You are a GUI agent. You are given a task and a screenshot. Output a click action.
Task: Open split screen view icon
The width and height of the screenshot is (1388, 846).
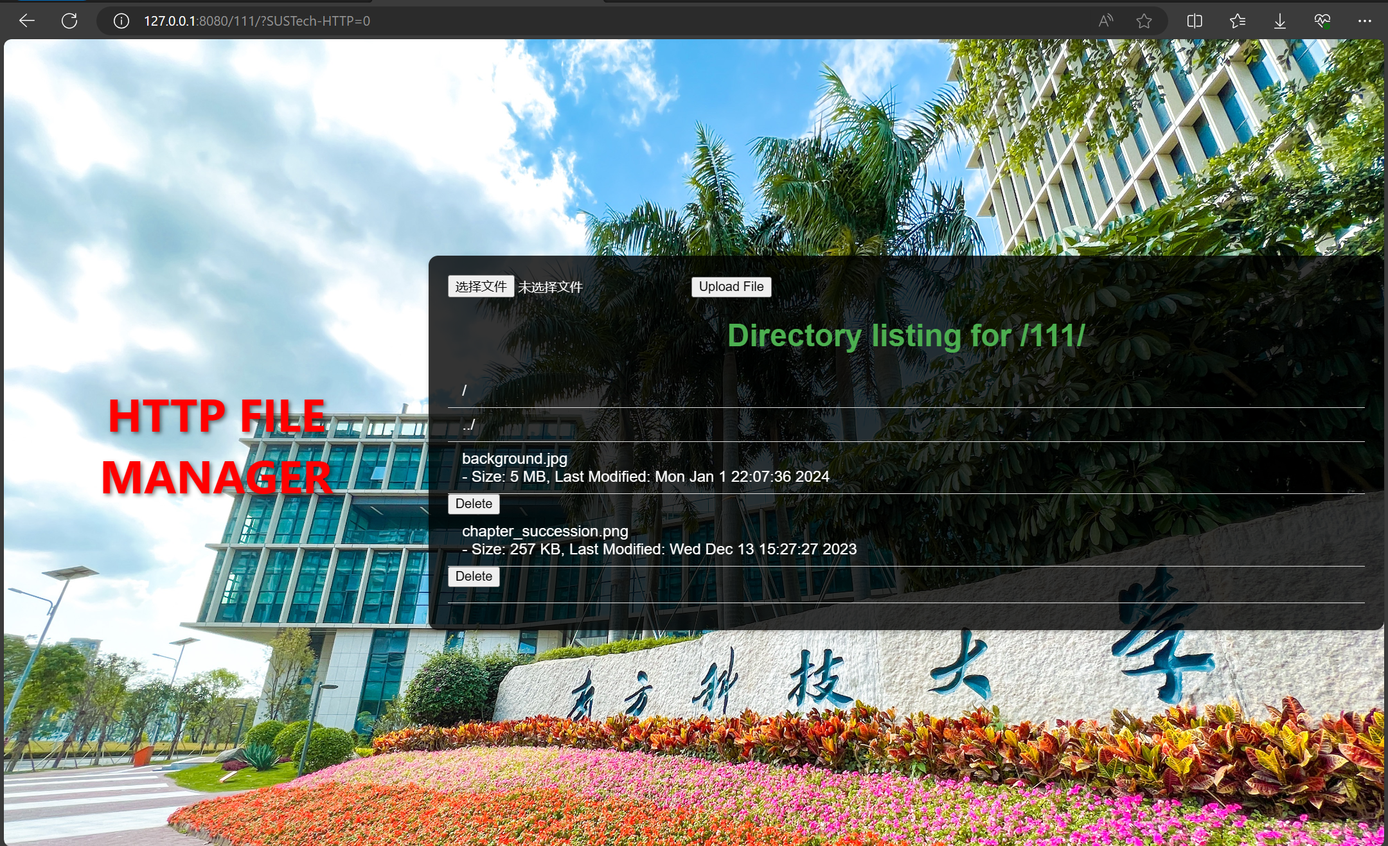pos(1195,21)
